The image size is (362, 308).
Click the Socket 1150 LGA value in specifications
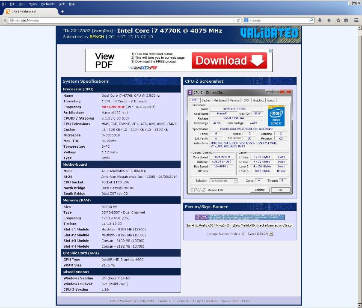point(115,182)
